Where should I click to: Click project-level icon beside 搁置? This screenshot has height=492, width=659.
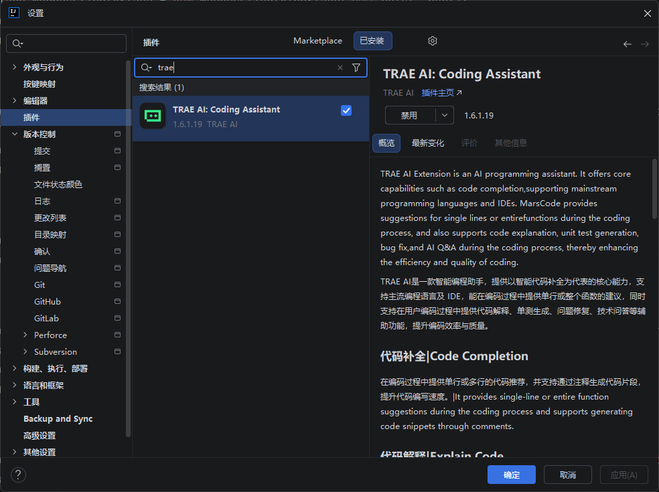117,167
